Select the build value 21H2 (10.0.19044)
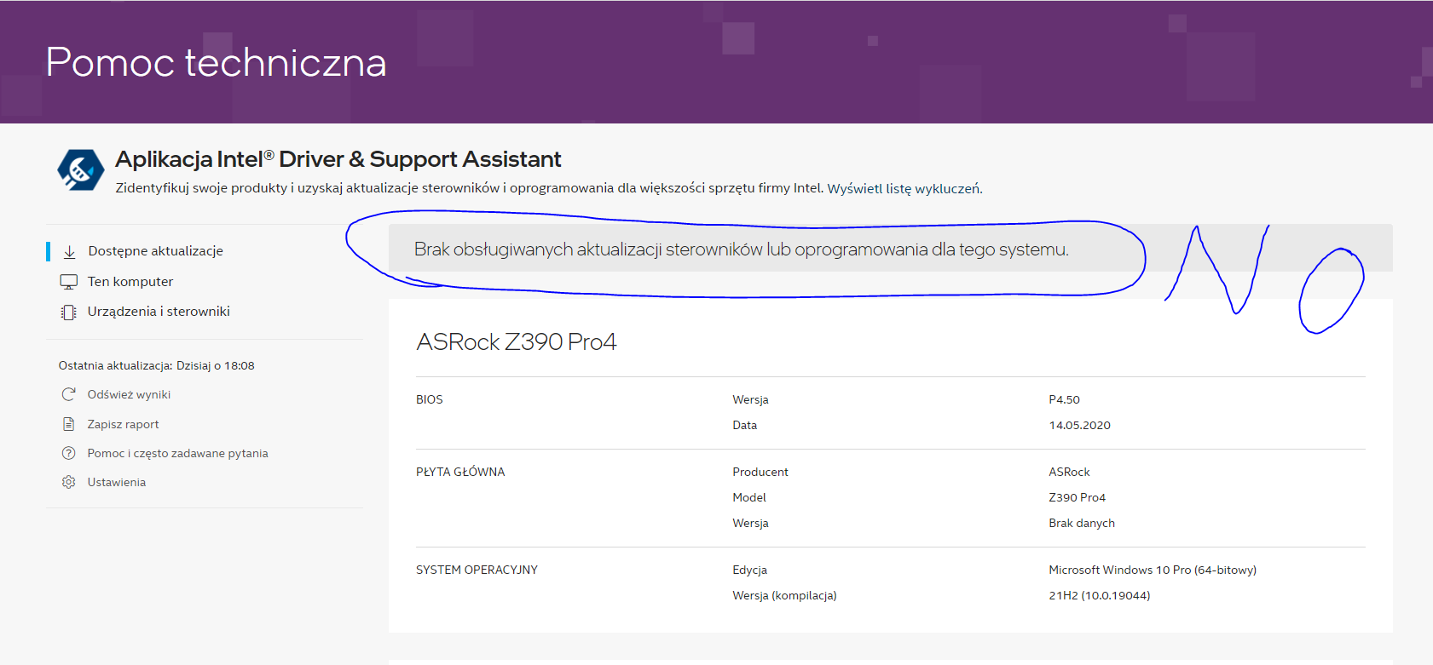 point(1100,595)
